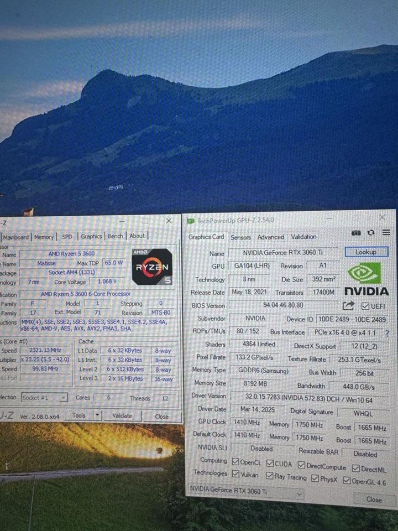
Task: Toggle the CUDA checkbox
Action: click(270, 463)
